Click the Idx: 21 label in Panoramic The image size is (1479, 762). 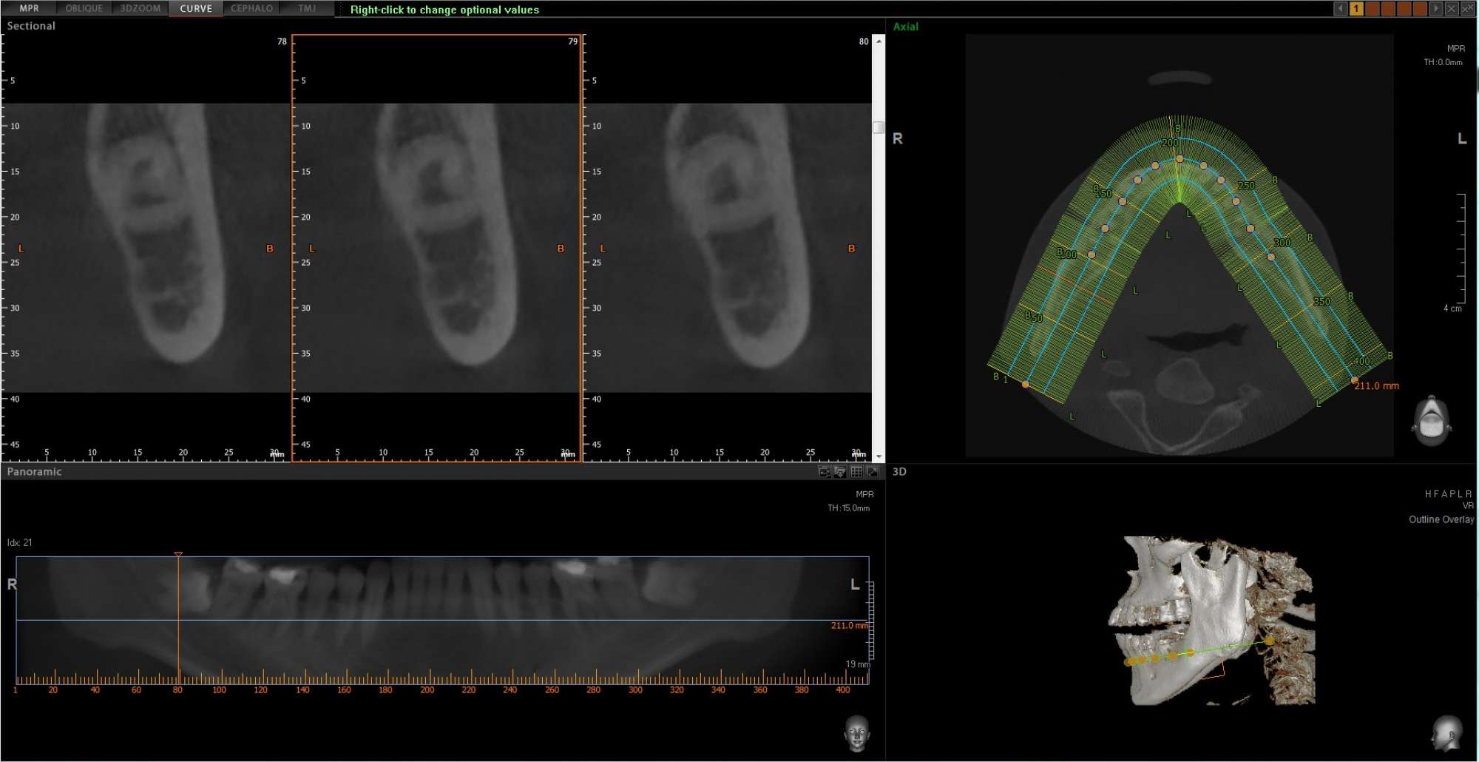(19, 542)
